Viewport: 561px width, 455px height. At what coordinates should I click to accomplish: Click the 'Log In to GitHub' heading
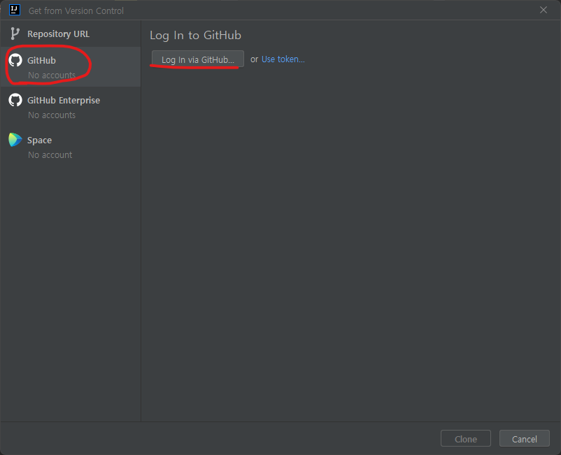(x=195, y=36)
